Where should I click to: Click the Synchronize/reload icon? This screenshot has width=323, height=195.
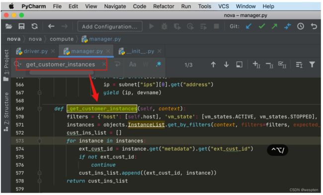34,26
